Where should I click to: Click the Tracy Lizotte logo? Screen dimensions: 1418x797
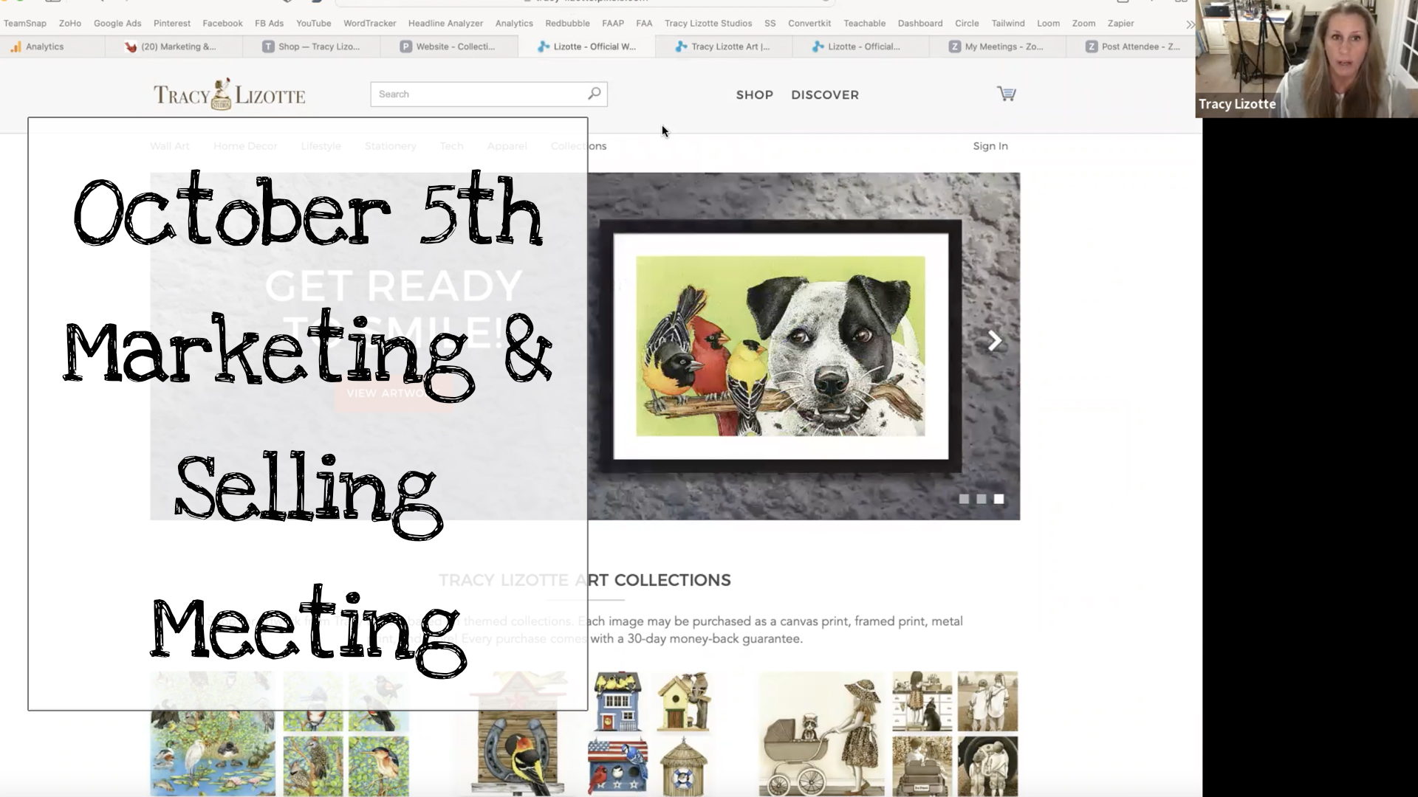pyautogui.click(x=229, y=94)
